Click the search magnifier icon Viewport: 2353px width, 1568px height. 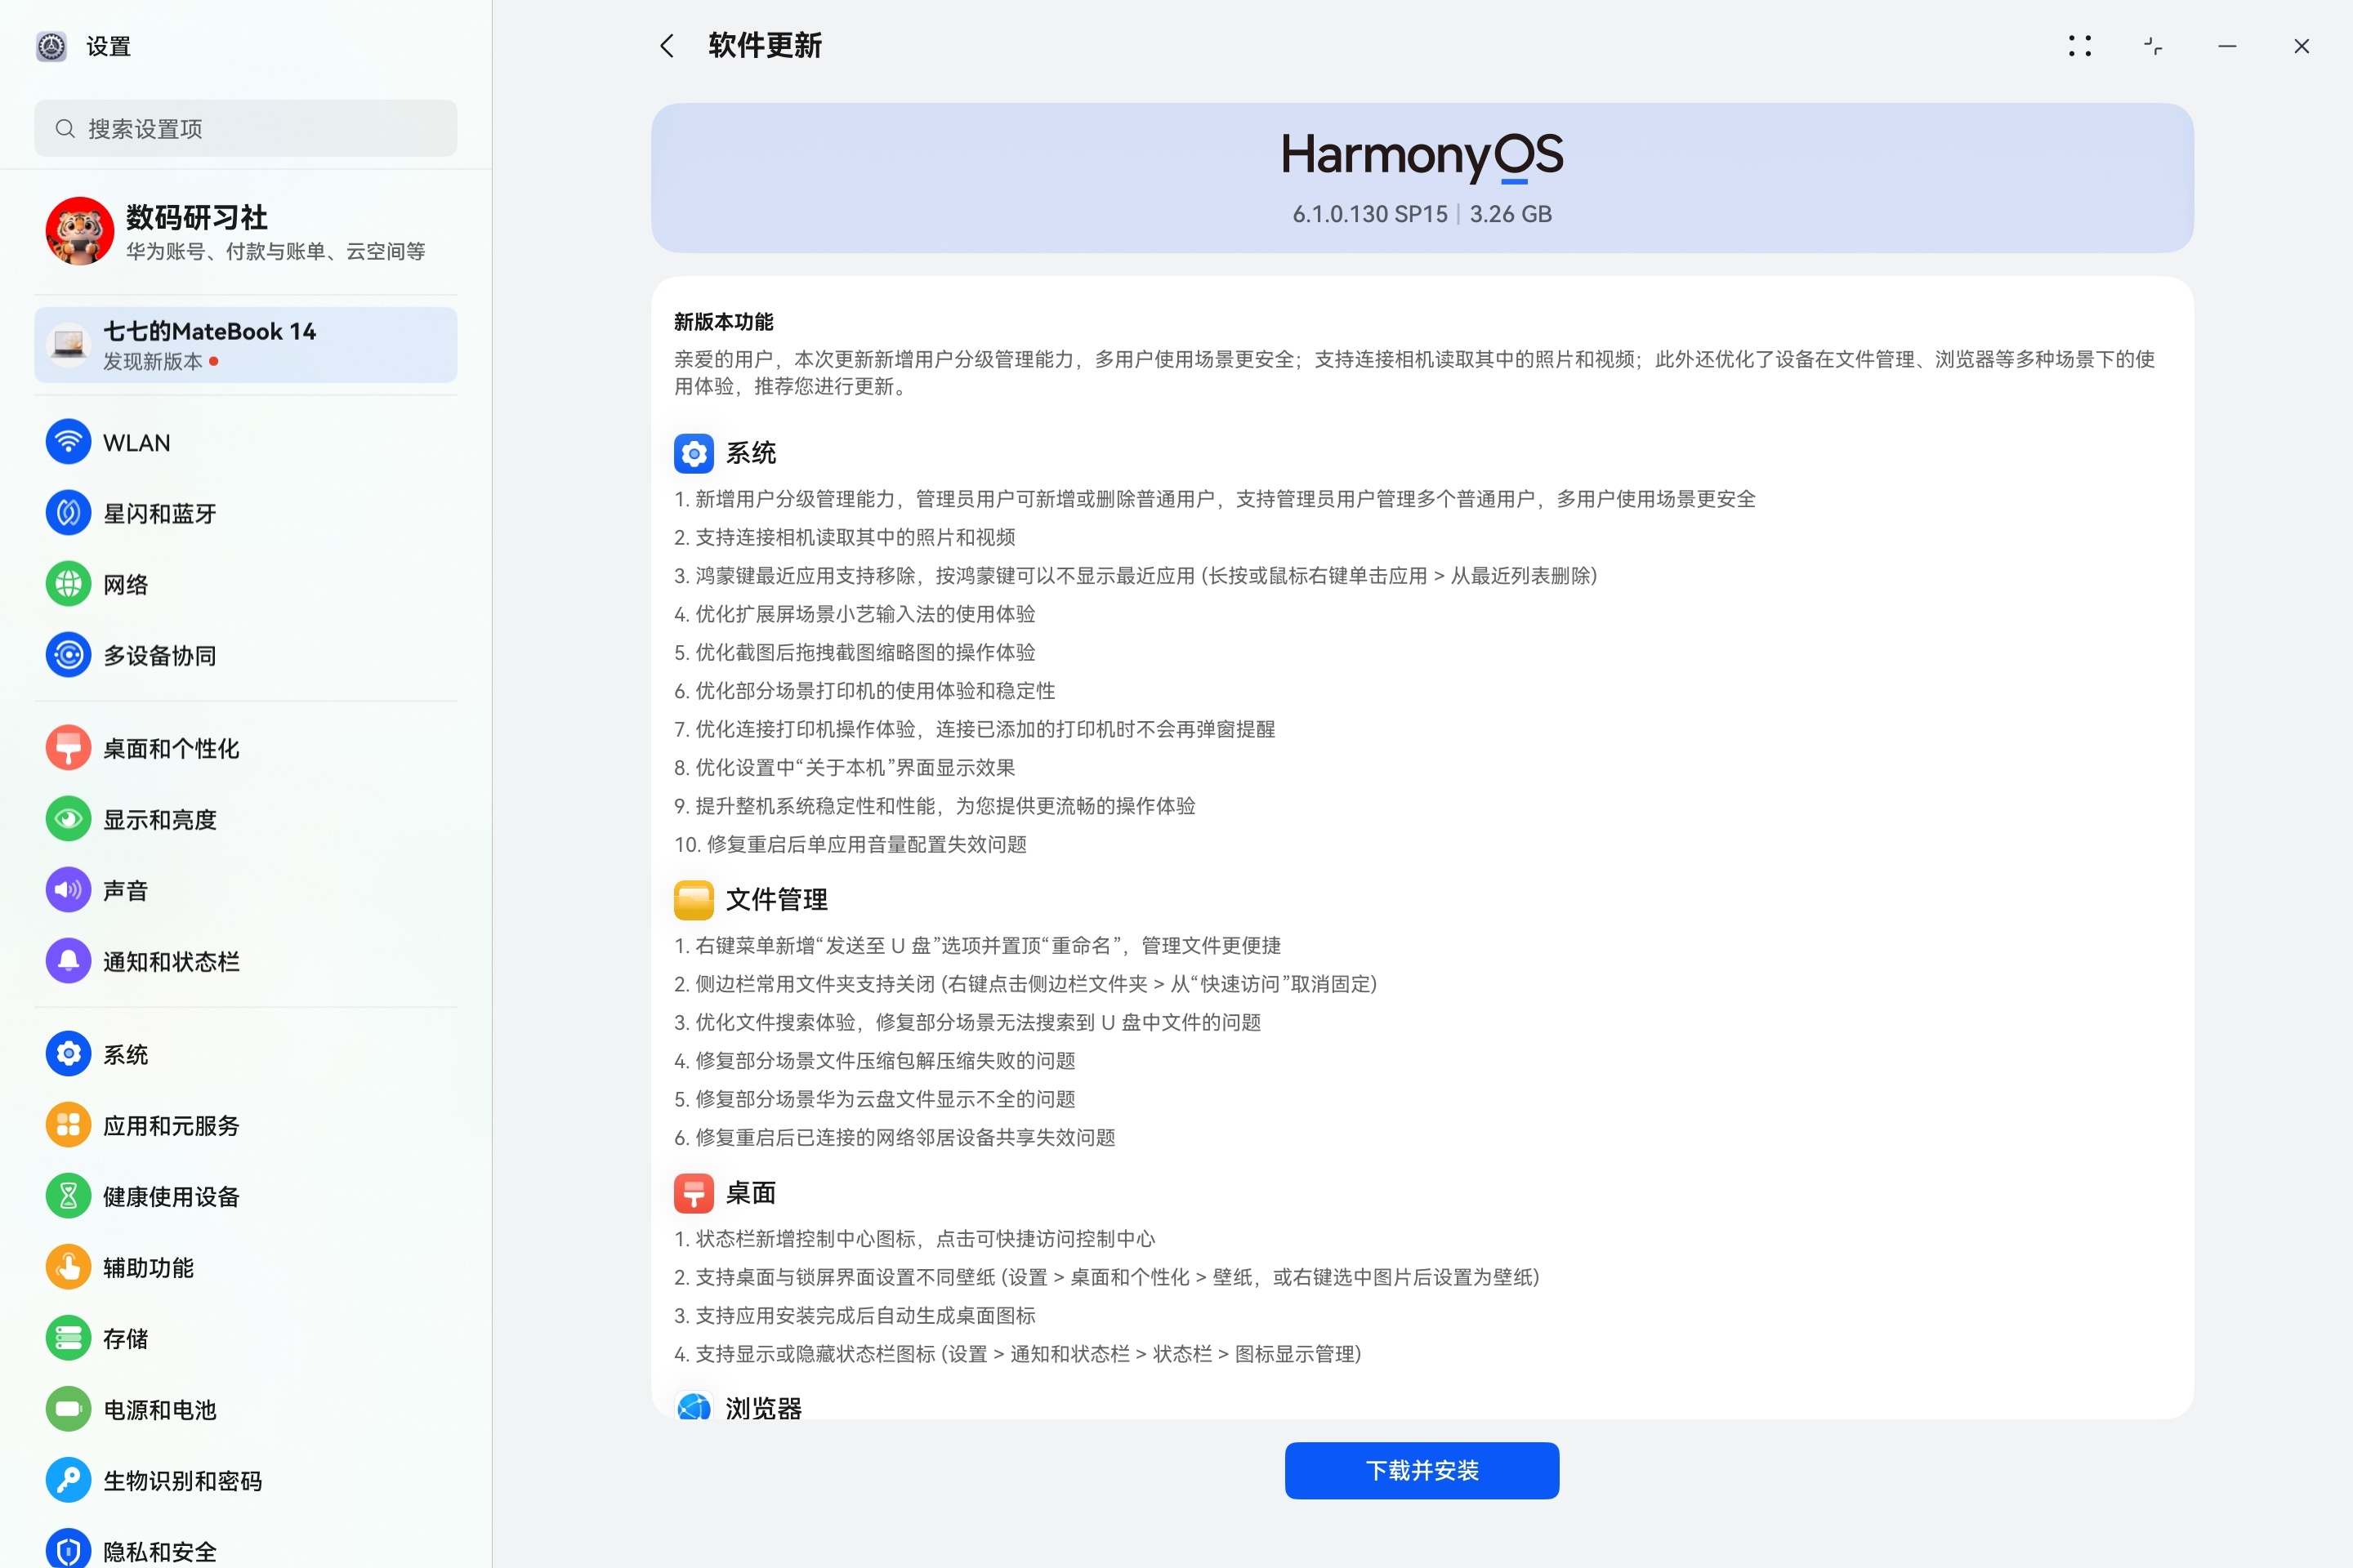(x=65, y=128)
